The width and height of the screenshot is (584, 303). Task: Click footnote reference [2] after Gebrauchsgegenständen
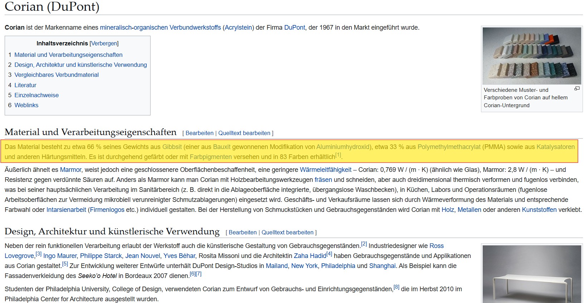[364, 244]
